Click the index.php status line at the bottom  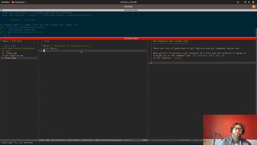[93, 140]
